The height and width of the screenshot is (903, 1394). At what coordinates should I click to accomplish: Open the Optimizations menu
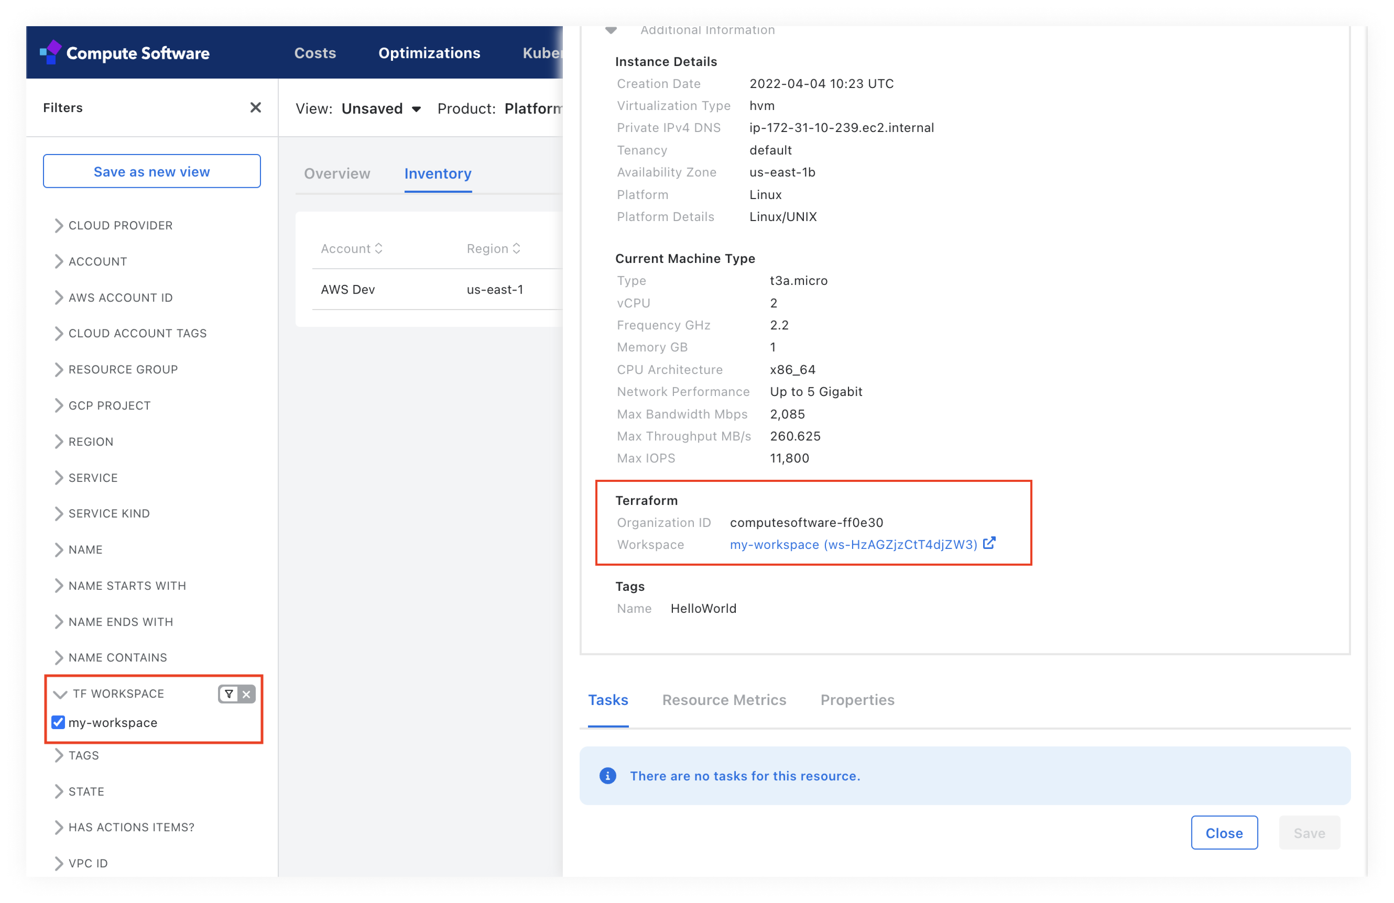[429, 53]
